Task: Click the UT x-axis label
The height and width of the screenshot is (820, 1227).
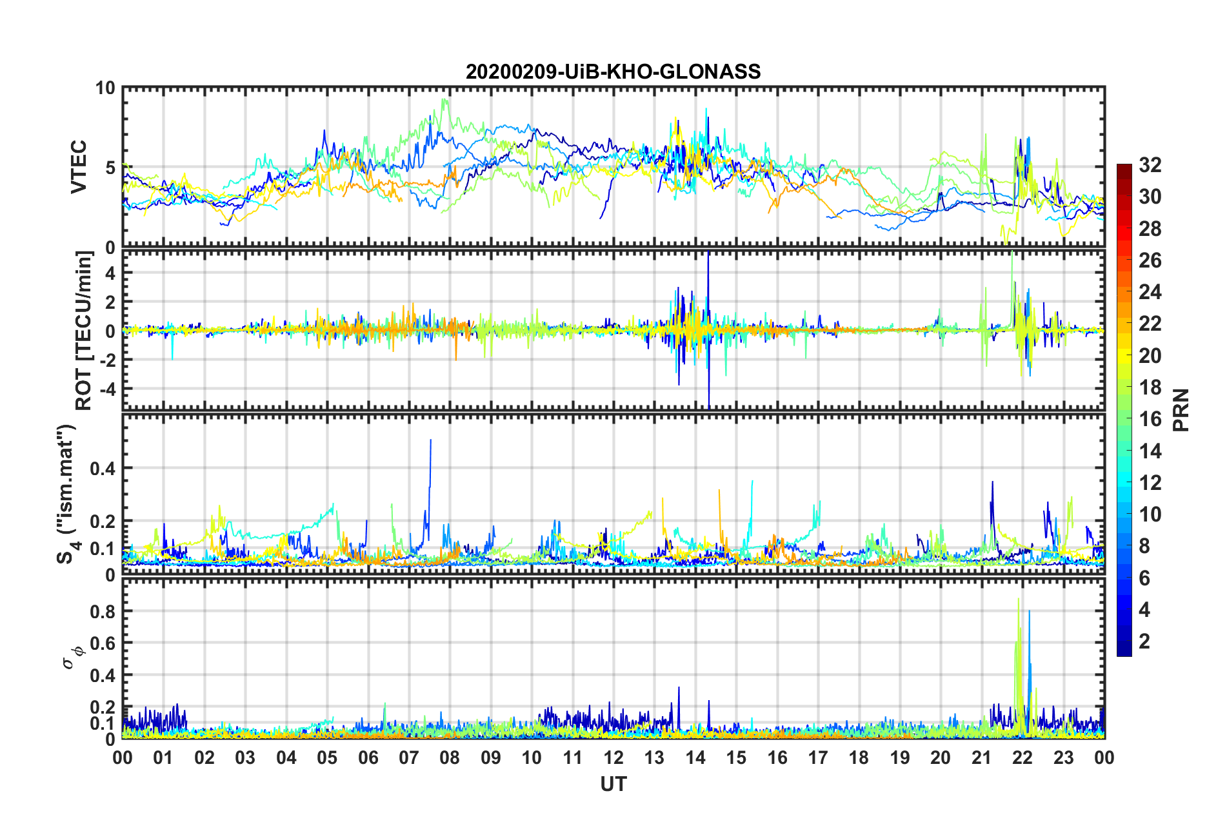Action: pos(613,784)
